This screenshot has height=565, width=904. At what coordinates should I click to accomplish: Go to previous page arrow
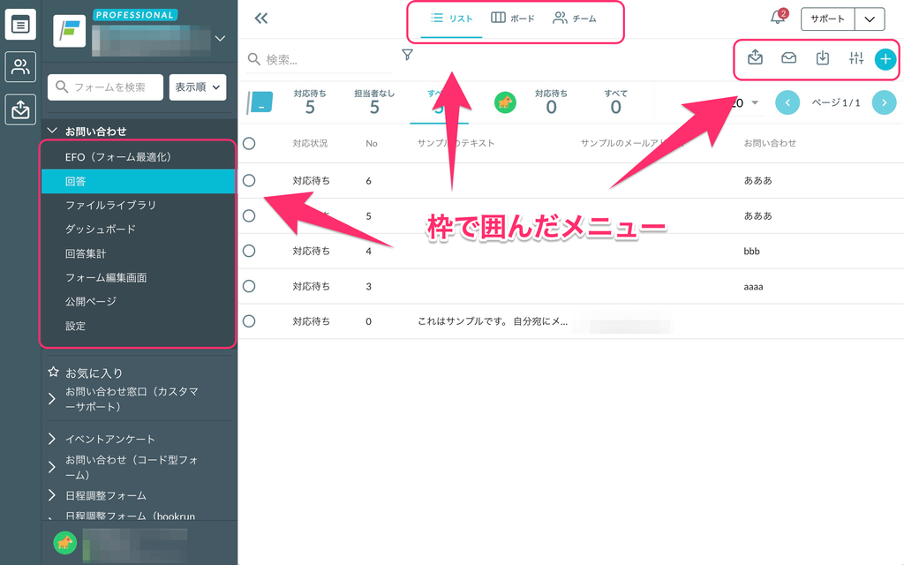tap(787, 102)
